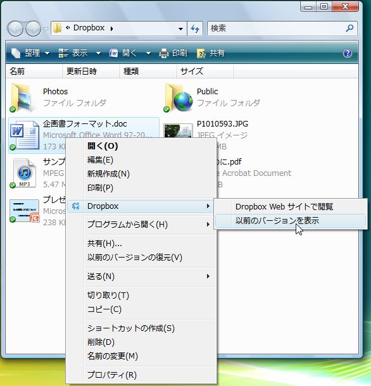371x386 pixels.
Task: Choose プロパティ(R) in the context menu
Action: (x=142, y=375)
